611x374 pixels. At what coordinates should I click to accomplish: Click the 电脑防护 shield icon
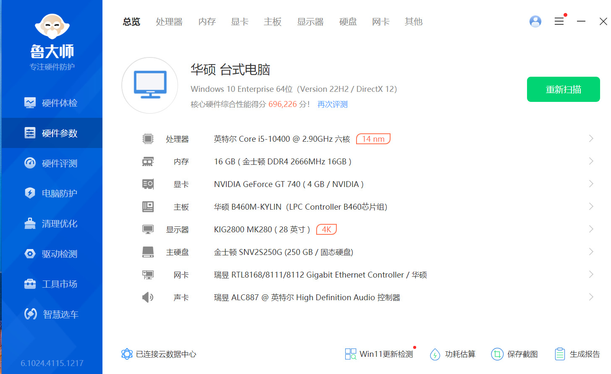(x=30, y=193)
